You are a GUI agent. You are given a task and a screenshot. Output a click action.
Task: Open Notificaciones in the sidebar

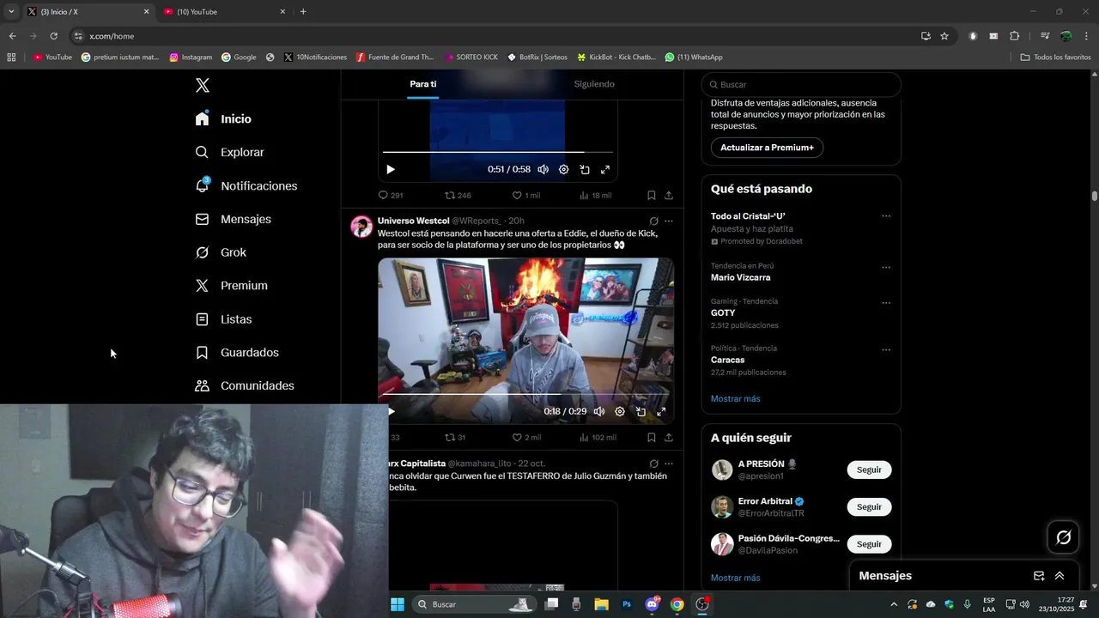coord(246,185)
